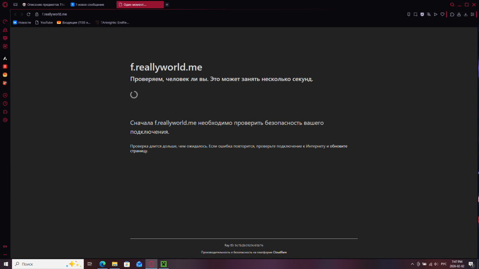Image resolution: width=479 pixels, height=269 pixels.
Task: Select the 'Один момент...' tab
Action: point(140,5)
